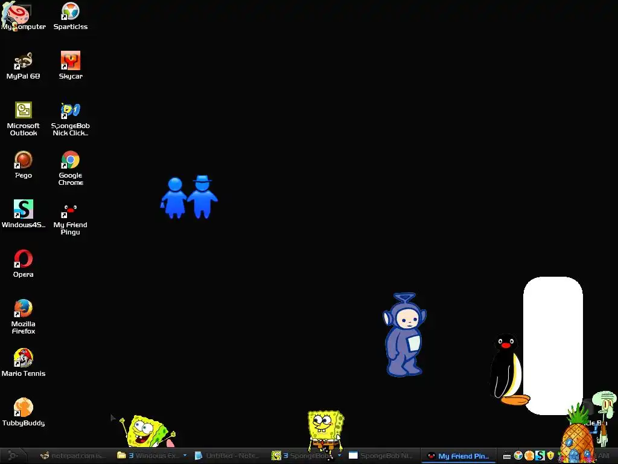The height and width of the screenshot is (464, 618).
Task: Expand the Windows Explorer group dropdown arrow
Action: click(x=185, y=456)
